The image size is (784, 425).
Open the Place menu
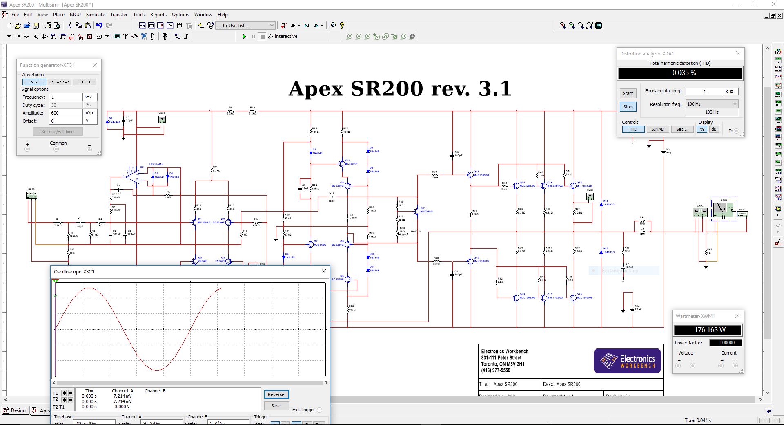point(59,15)
